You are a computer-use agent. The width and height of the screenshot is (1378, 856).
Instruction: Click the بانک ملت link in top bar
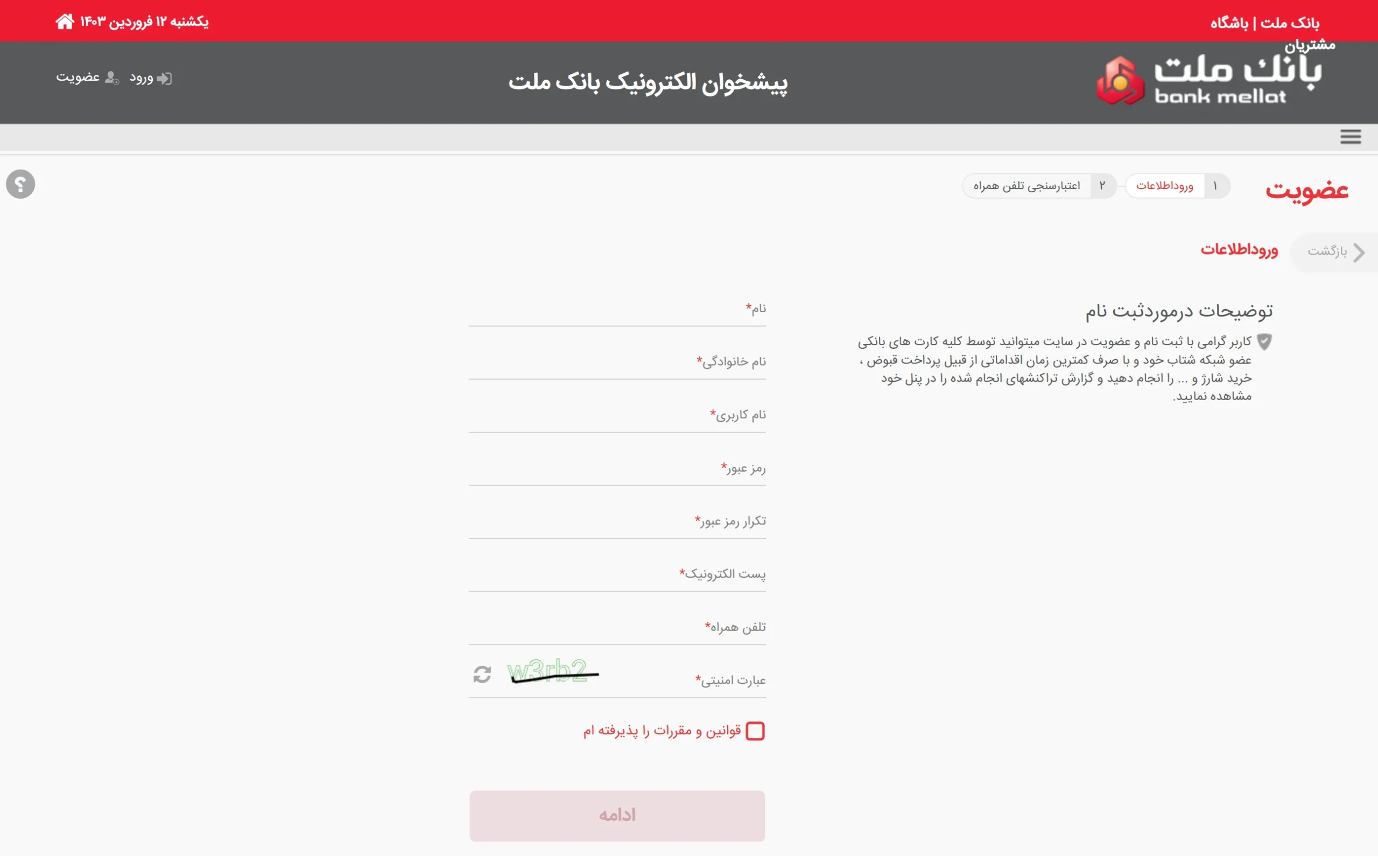(1290, 23)
